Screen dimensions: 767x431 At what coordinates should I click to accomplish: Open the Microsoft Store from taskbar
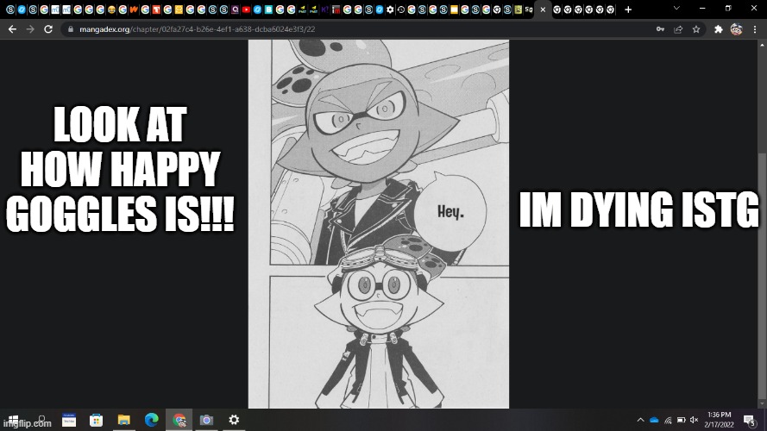96,420
